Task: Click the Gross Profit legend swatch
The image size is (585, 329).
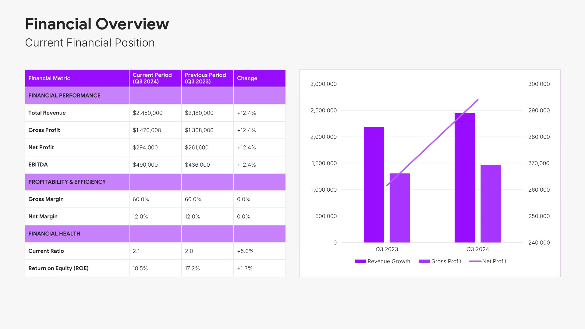Action: click(424, 261)
